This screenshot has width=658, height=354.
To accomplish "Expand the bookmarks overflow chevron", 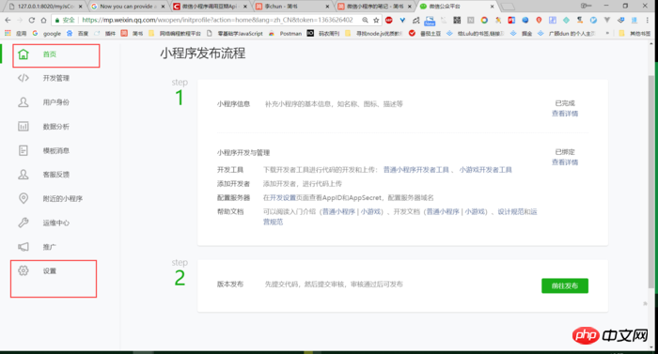I will (x=607, y=33).
